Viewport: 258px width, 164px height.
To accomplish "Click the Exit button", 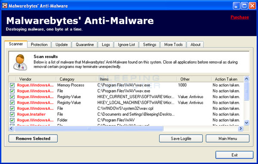I will 234,155.
